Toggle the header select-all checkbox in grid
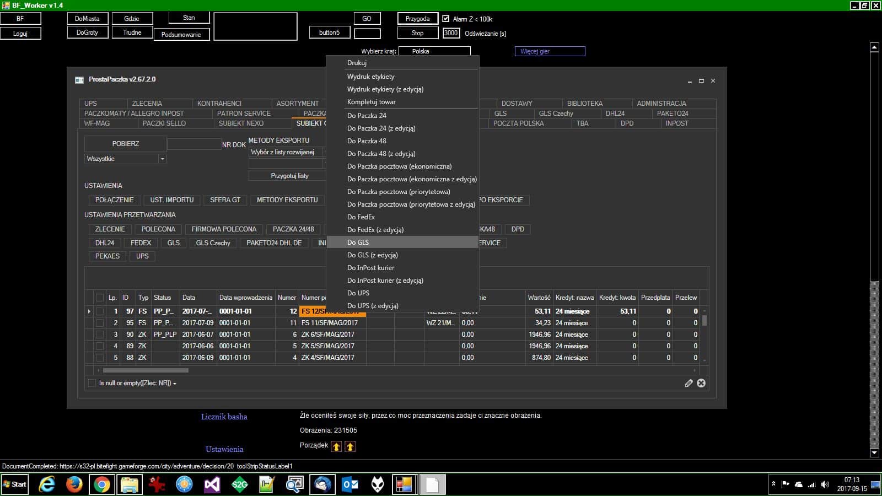This screenshot has height=496, width=882. pyautogui.click(x=100, y=298)
